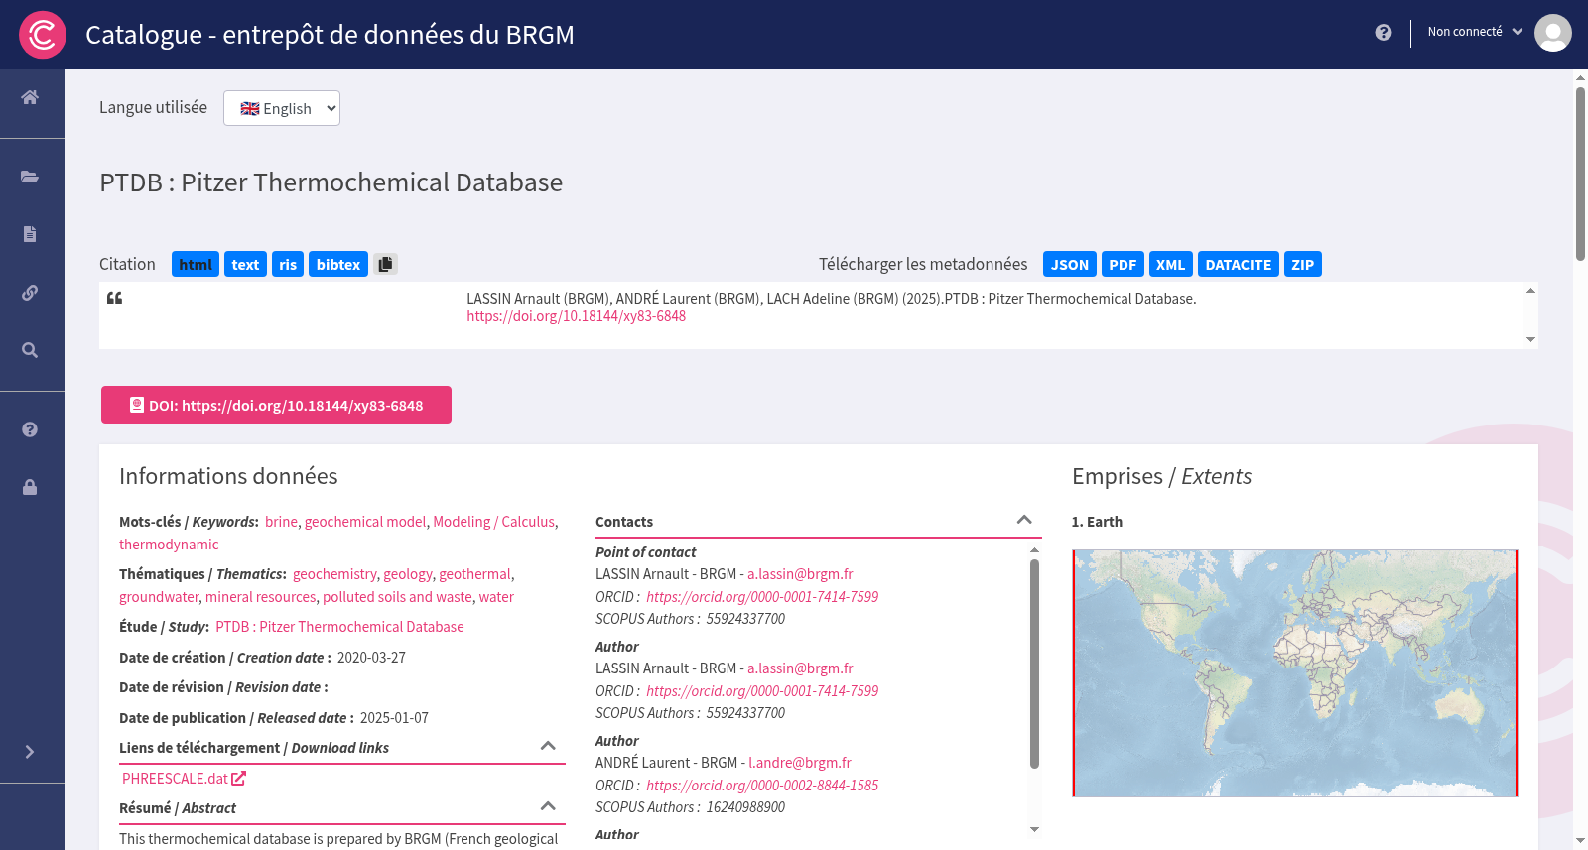Open the document icon in sidebar

tap(30, 234)
